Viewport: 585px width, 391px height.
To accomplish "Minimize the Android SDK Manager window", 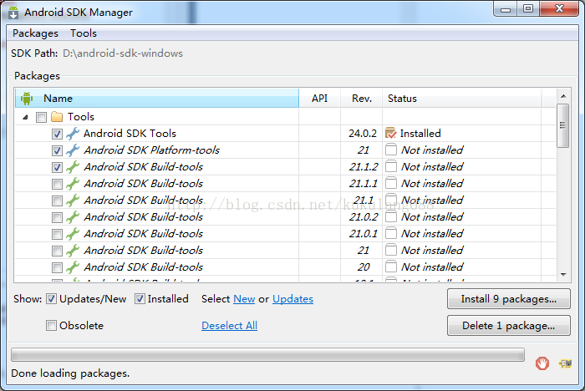I will [x=506, y=9].
